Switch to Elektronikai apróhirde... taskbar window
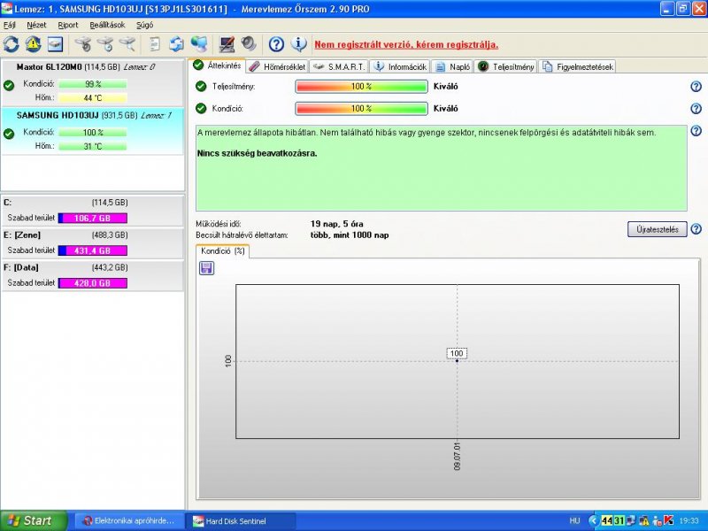The width and height of the screenshot is (708, 531). [129, 520]
